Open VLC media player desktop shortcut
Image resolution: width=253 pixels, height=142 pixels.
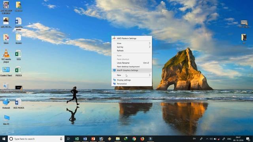pos(6,56)
